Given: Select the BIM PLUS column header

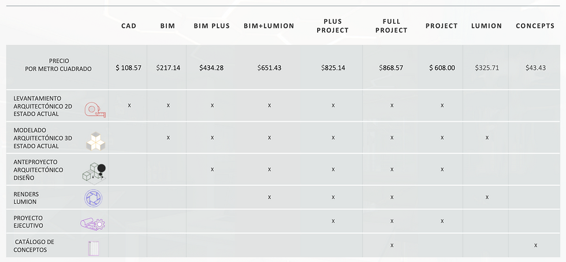Looking at the screenshot, I should [x=212, y=26].
